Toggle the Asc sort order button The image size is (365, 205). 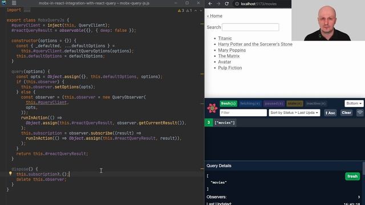(330, 113)
